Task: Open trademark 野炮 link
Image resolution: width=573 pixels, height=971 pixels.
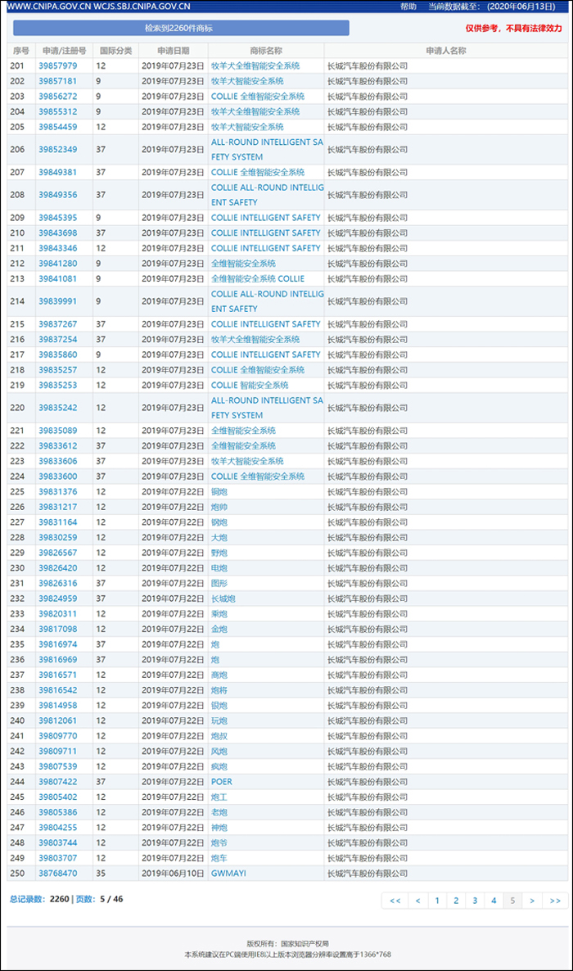Action: pyautogui.click(x=219, y=553)
